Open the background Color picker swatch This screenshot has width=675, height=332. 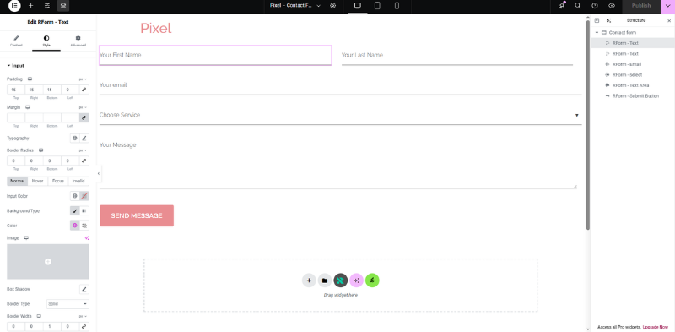(84, 226)
